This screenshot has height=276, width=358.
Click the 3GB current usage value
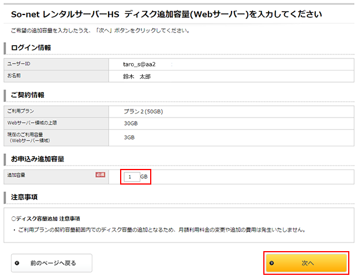(x=129, y=137)
